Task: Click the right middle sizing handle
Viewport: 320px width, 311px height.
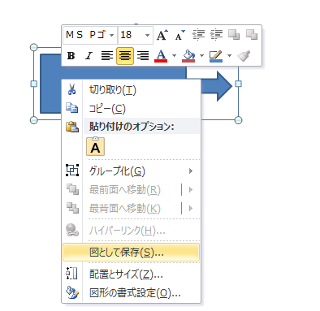Action: point(238,84)
